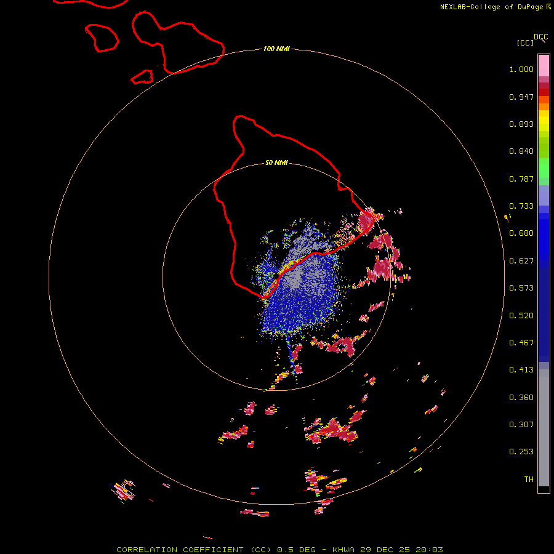
Task: Click the 0.360 legend label
Action: [521, 398]
